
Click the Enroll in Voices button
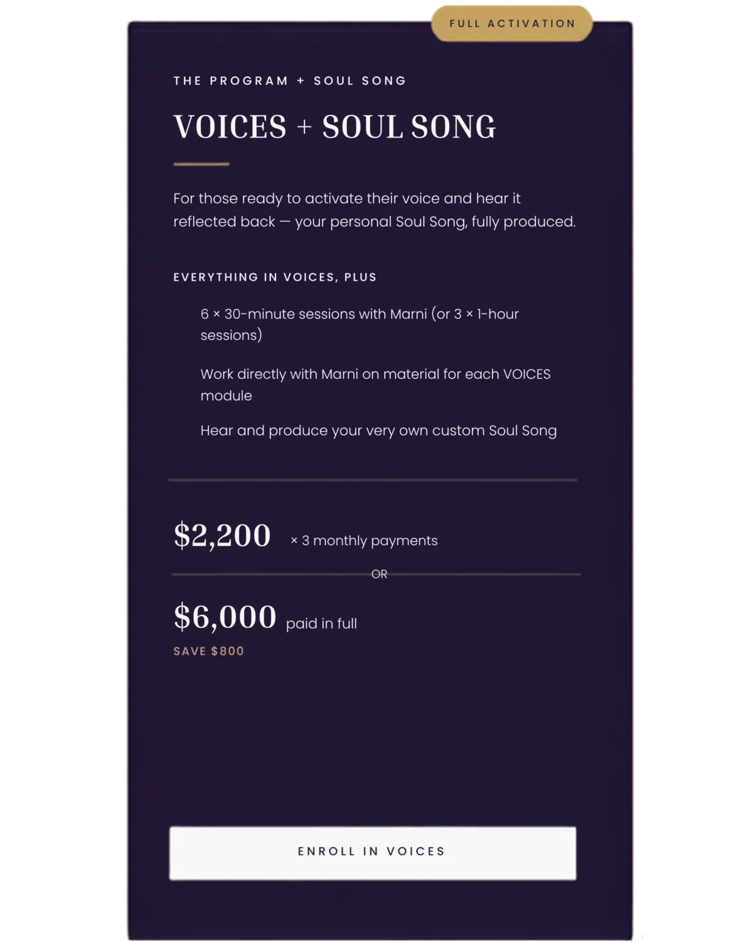pos(373,853)
